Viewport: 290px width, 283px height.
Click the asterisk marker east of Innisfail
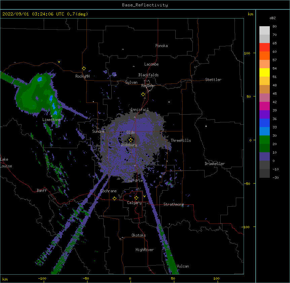pos(169,102)
